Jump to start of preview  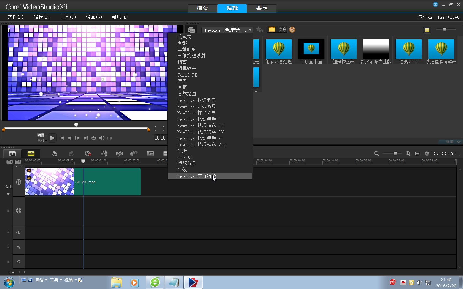[x=62, y=138]
